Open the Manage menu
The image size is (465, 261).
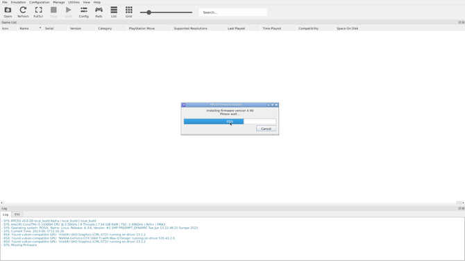[59, 2]
